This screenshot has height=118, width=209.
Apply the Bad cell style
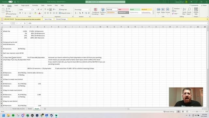123,10
